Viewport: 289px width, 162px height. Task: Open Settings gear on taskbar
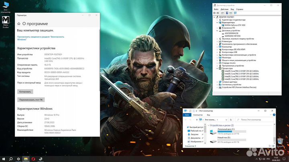18,159
